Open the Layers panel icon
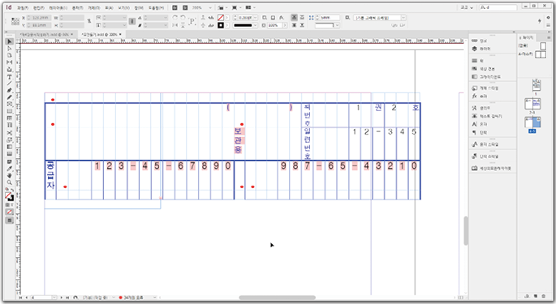 click(x=475, y=49)
